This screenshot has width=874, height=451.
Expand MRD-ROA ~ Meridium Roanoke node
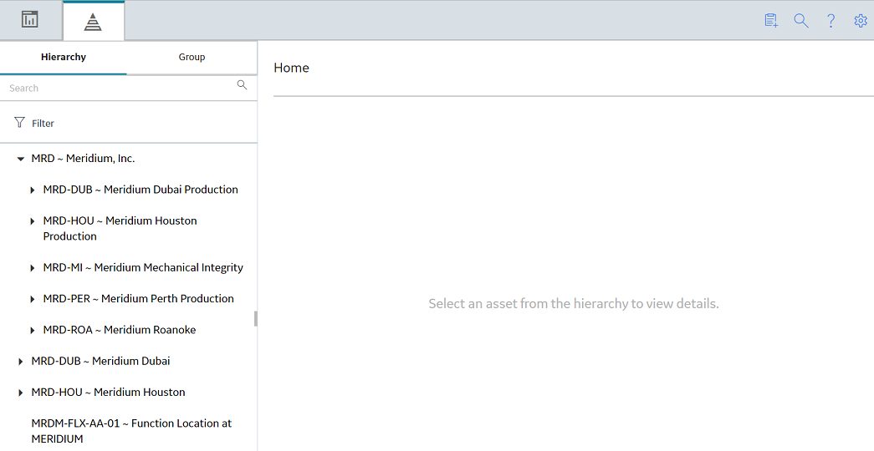click(33, 330)
